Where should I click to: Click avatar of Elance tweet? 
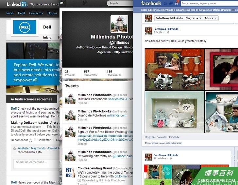tap(70, 156)
